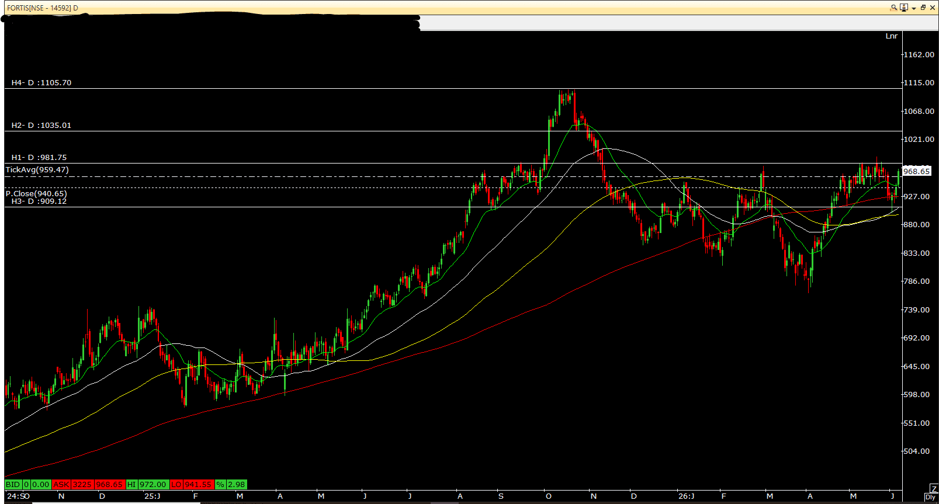Click the current price tag 968.65 on axis
Image resolution: width=939 pixels, height=504 pixels.
917,171
